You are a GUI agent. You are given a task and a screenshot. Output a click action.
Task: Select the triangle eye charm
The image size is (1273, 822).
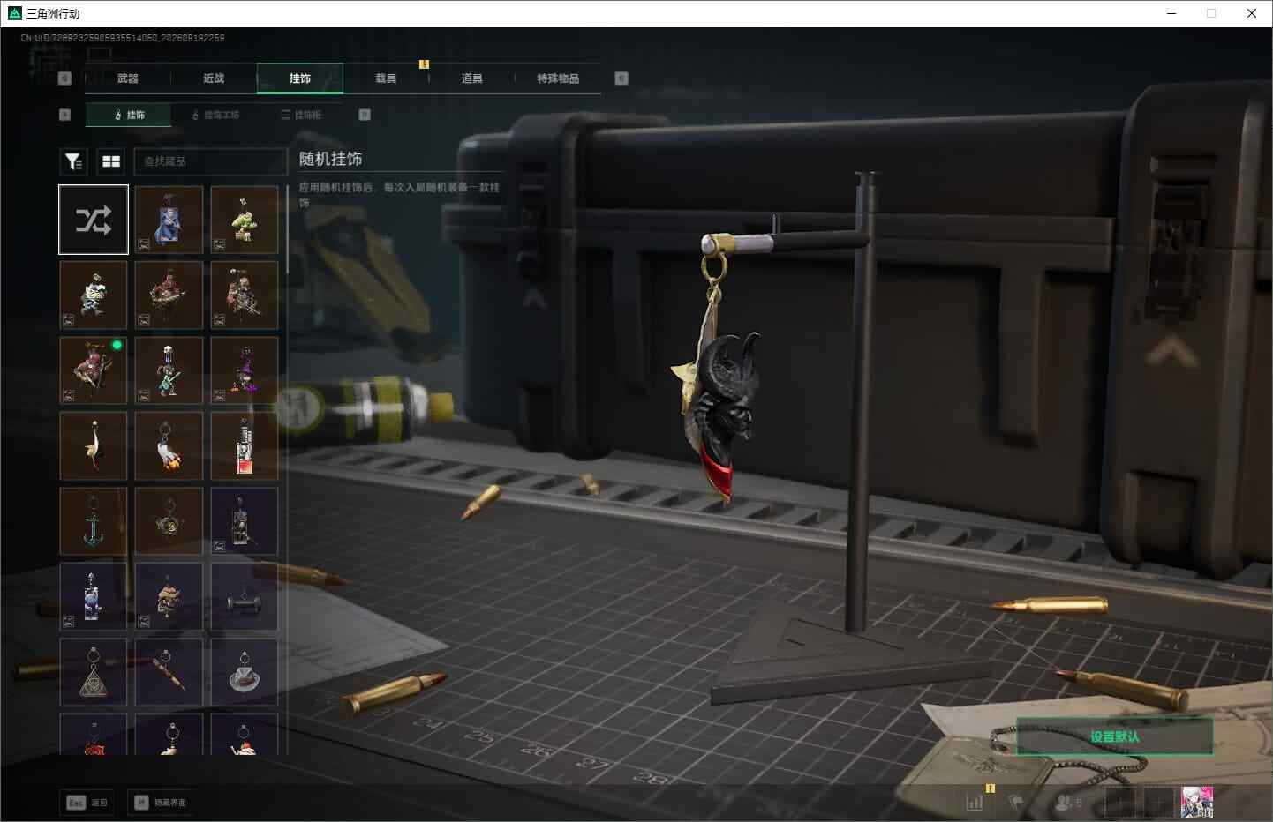[x=94, y=672]
